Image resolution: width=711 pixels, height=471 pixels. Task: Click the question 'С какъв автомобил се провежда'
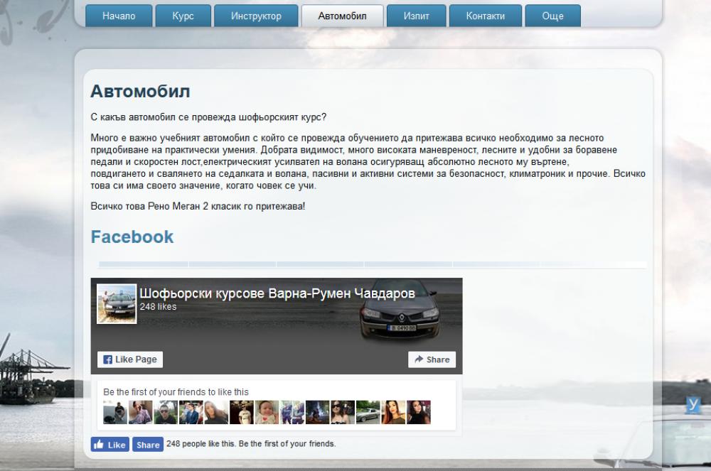208,117
